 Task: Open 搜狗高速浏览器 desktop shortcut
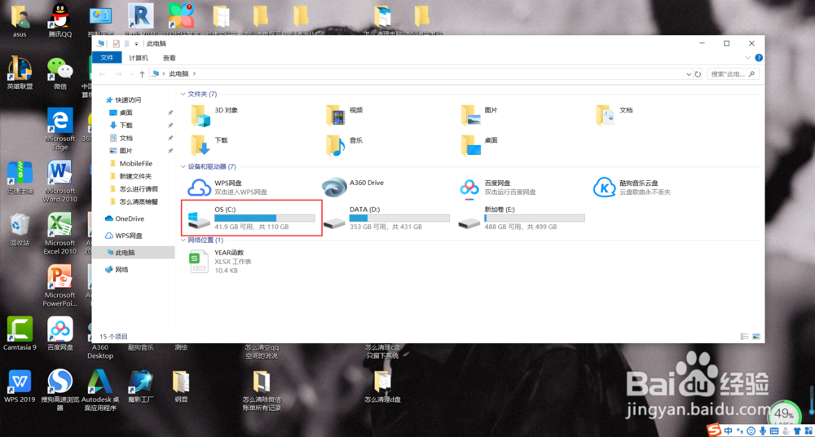pos(60,391)
